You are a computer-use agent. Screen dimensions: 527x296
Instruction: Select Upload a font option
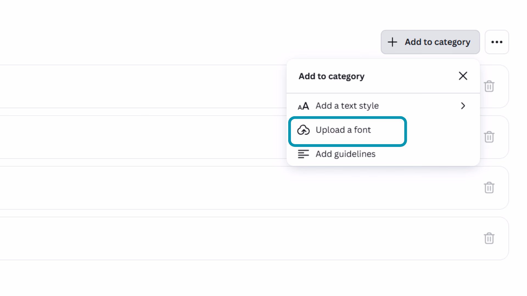[x=343, y=130]
